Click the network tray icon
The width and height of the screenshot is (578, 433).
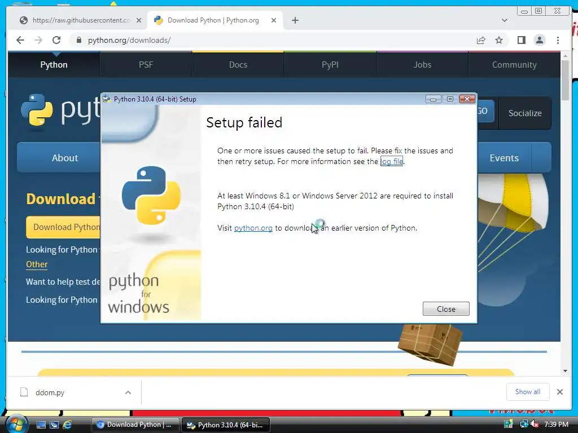(x=524, y=424)
